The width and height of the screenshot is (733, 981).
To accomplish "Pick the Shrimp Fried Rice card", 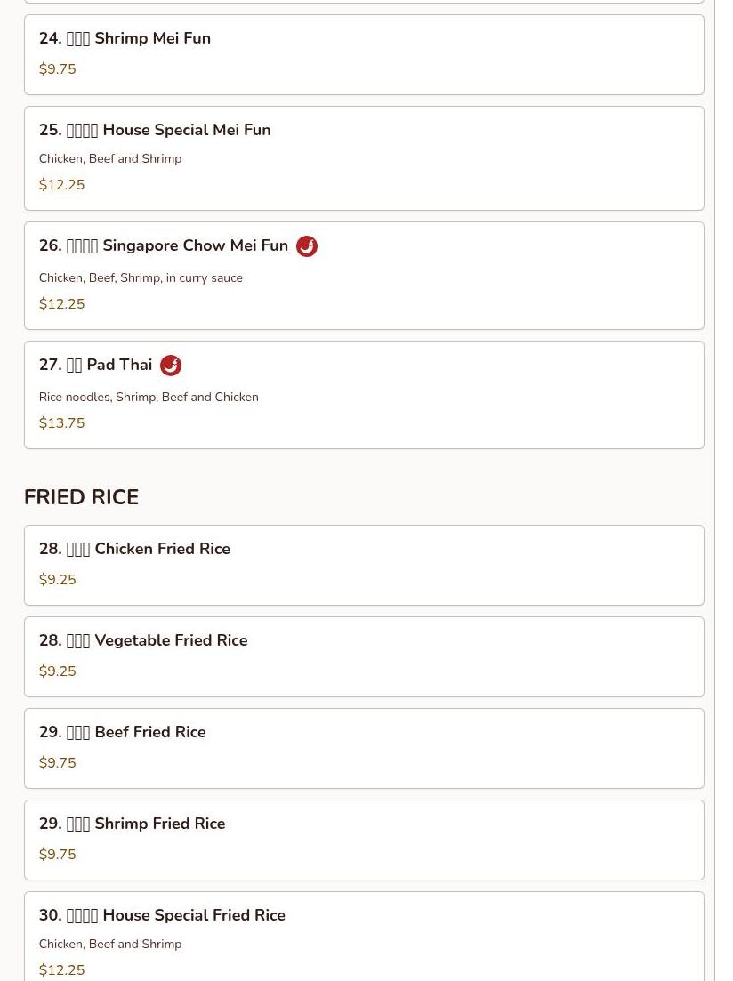I will pos(364,840).
